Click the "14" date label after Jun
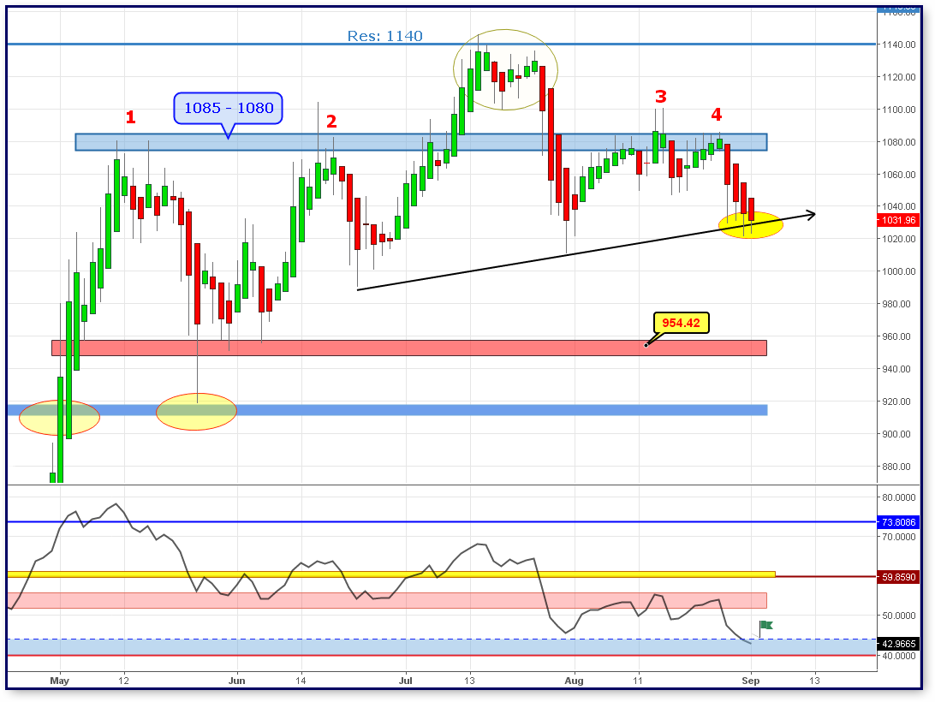935x702 pixels. pyautogui.click(x=301, y=681)
